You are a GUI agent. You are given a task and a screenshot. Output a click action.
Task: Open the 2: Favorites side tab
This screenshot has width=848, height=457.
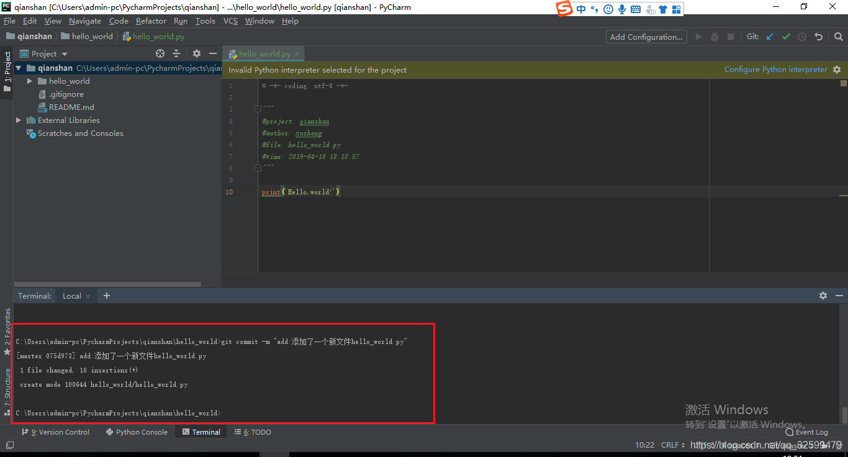(x=7, y=332)
